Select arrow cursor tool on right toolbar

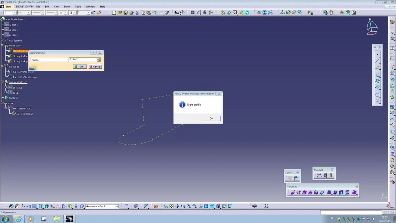(x=392, y=32)
